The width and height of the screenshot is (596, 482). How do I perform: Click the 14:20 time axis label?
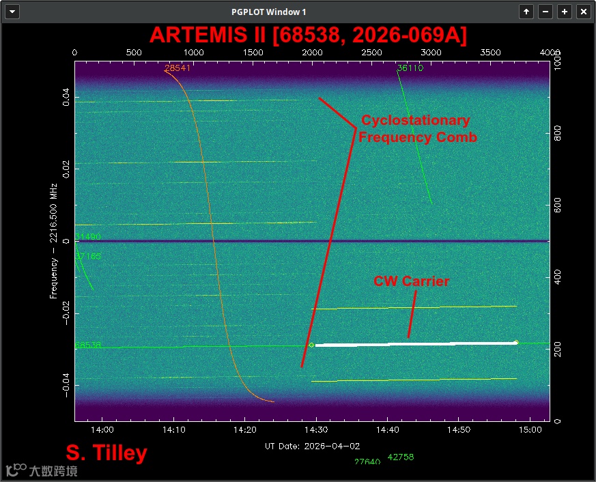245,429
